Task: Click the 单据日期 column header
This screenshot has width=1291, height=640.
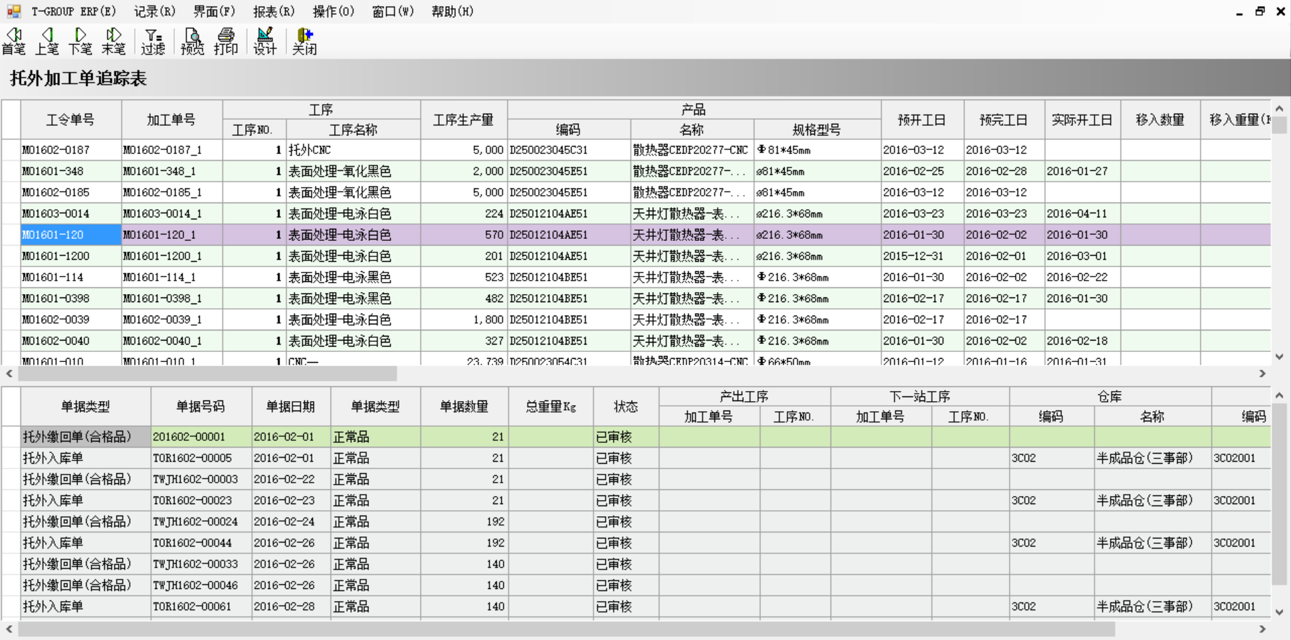Action: (x=291, y=406)
